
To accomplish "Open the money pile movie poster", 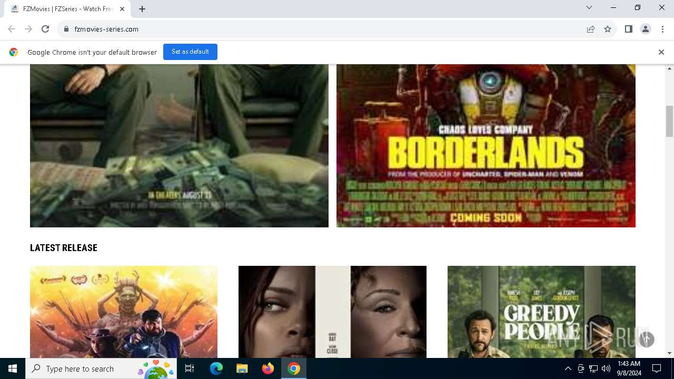I will click(179, 146).
